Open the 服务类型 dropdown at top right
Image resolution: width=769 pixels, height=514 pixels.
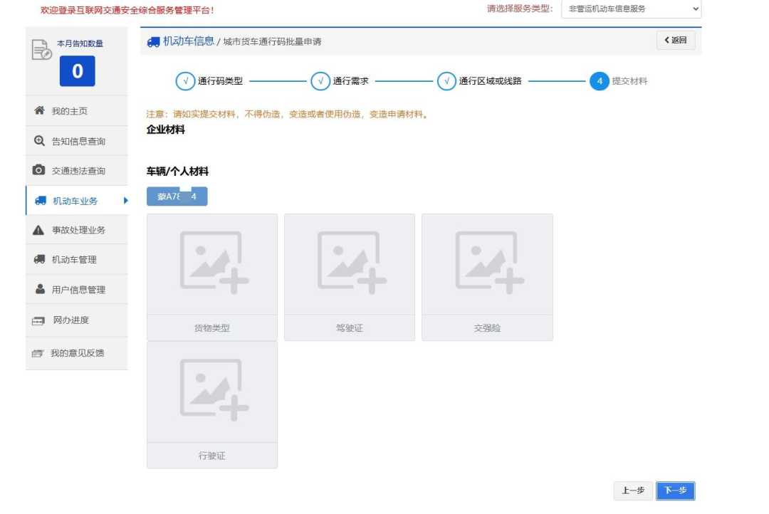[x=631, y=9]
